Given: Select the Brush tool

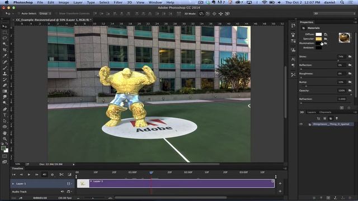Looking at the screenshot, I should [x=4, y=68].
